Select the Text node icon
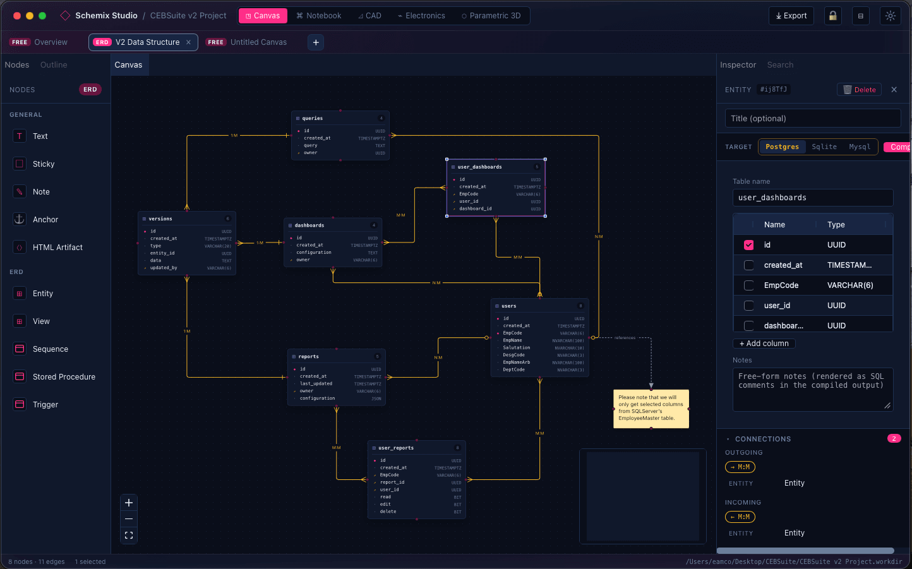This screenshot has height=569, width=912. click(20, 136)
